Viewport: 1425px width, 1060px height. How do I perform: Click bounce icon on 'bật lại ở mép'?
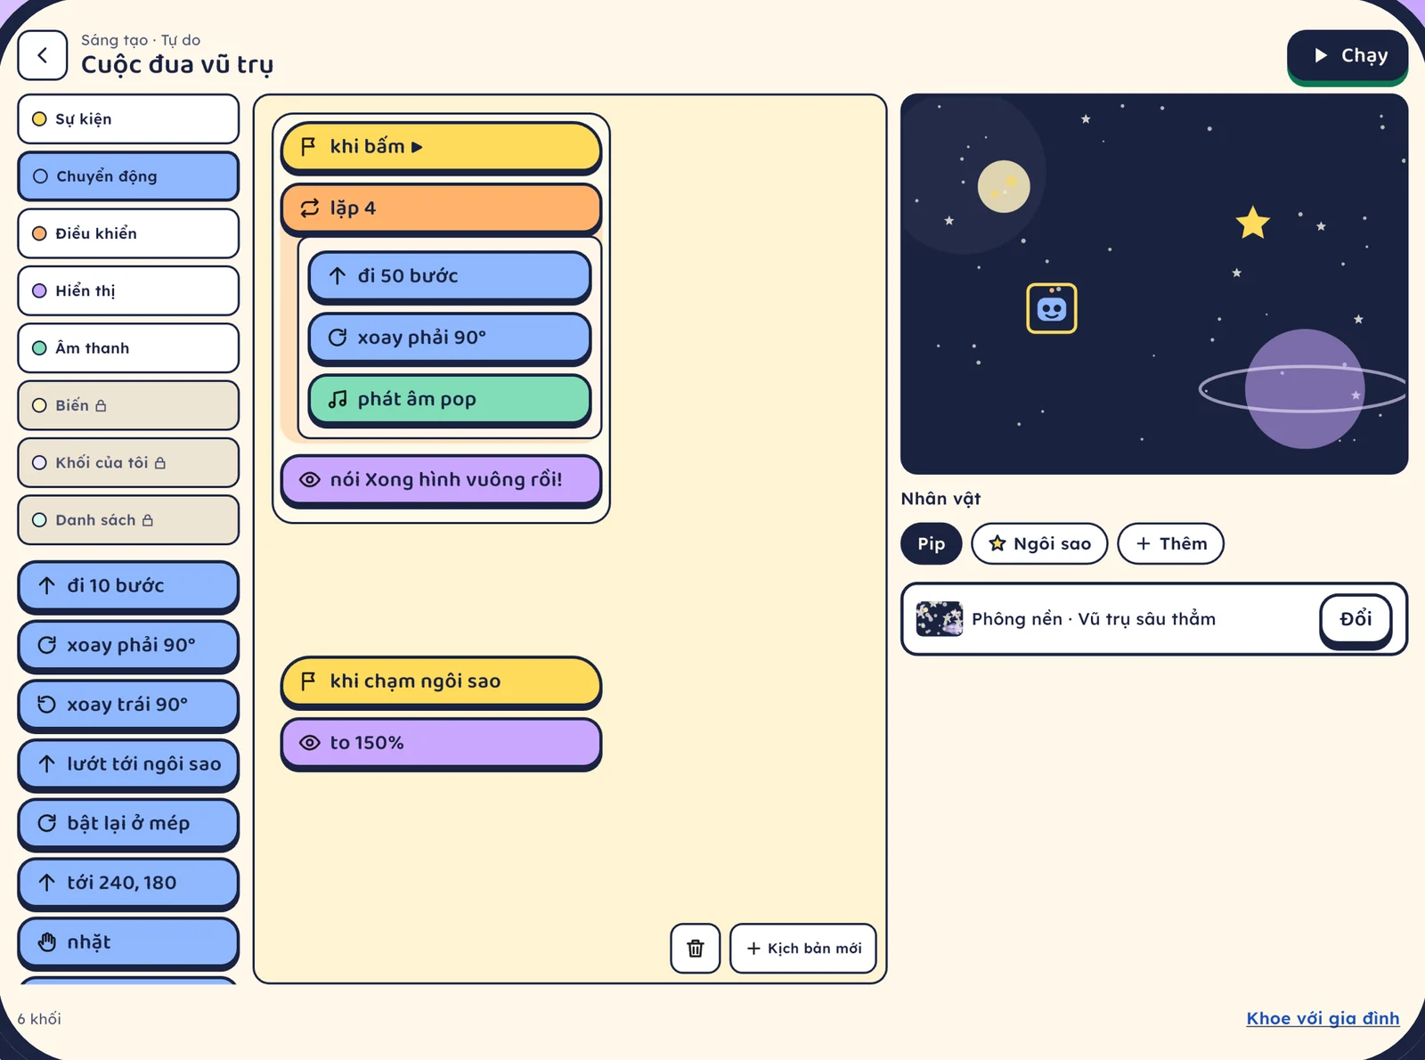coord(47,823)
